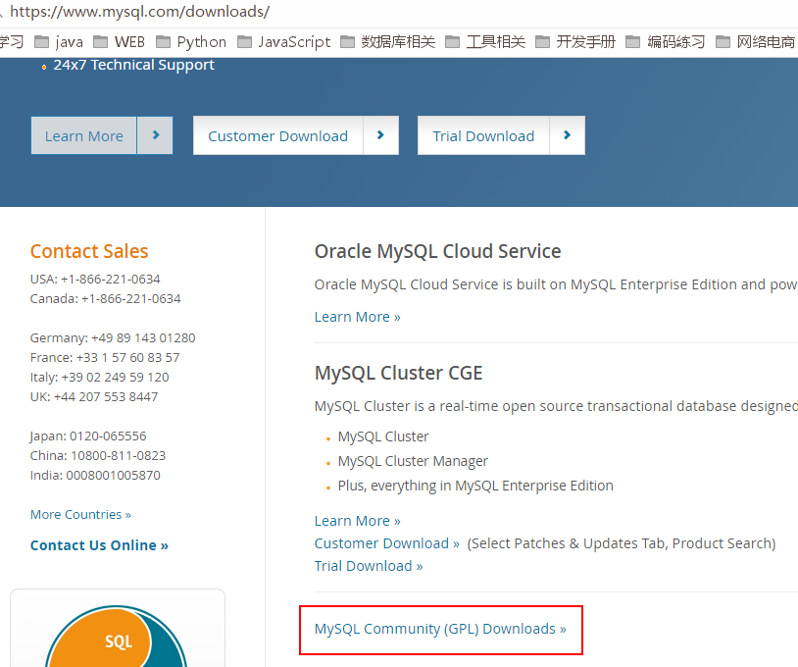Image resolution: width=798 pixels, height=667 pixels.
Task: Click the Germany: +49 89 143 01280 number
Action: point(113,338)
